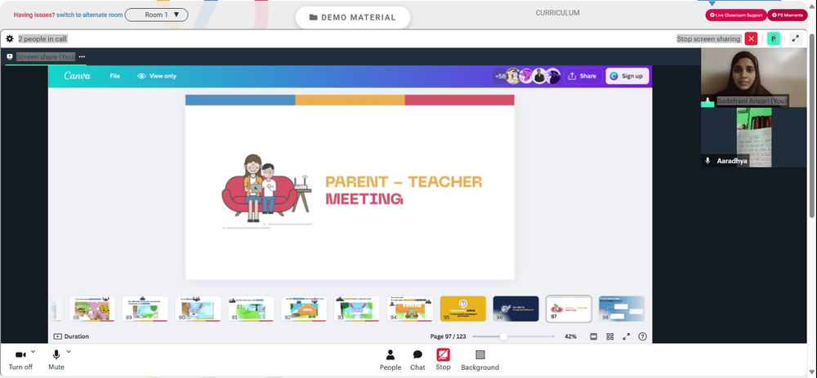
Task: Open the Screen share tab options menu
Action: [x=82, y=57]
